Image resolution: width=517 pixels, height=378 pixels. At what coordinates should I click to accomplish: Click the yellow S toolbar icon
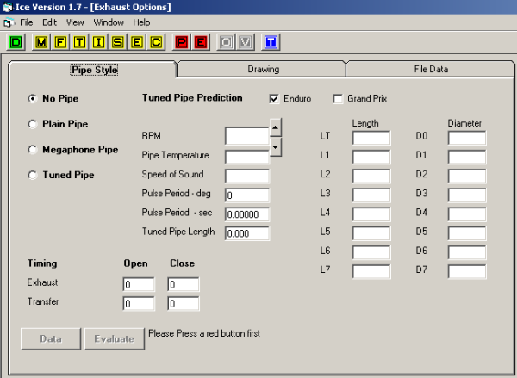coord(118,40)
